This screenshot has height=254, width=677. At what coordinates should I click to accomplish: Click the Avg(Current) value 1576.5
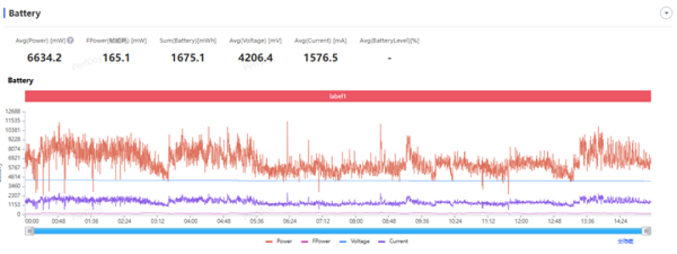(320, 58)
